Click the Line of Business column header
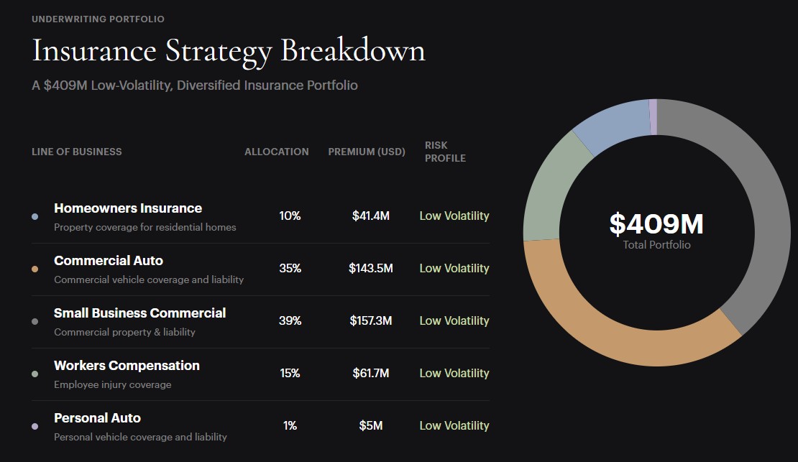798x462 pixels. click(x=77, y=152)
